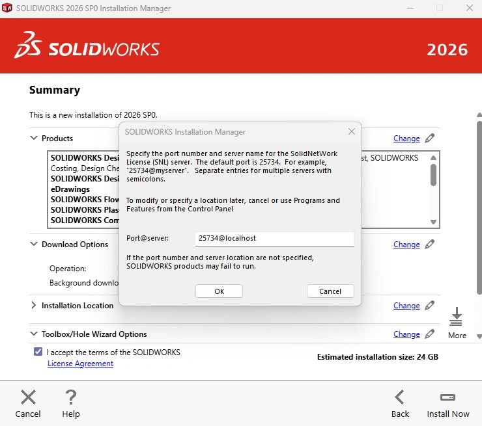Click products list scroll down arrow

pyautogui.click(x=433, y=222)
